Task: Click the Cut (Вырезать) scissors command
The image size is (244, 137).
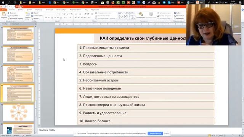Action: tap(12, 13)
